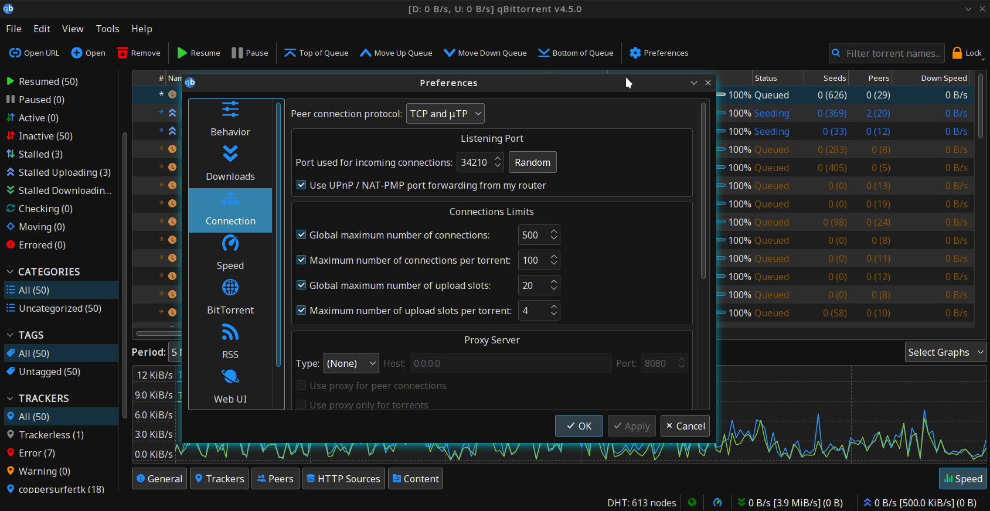Viewport: 990px width, 511px height.
Task: Toggle Use UPnP / NAT-PMP port forwarding checkbox
Action: coord(301,185)
